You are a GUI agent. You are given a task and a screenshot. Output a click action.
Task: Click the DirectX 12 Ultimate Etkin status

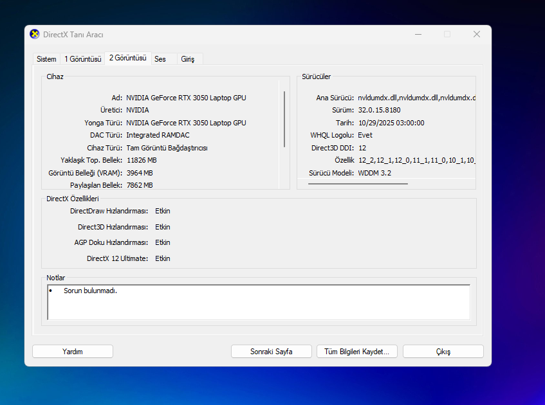point(163,258)
